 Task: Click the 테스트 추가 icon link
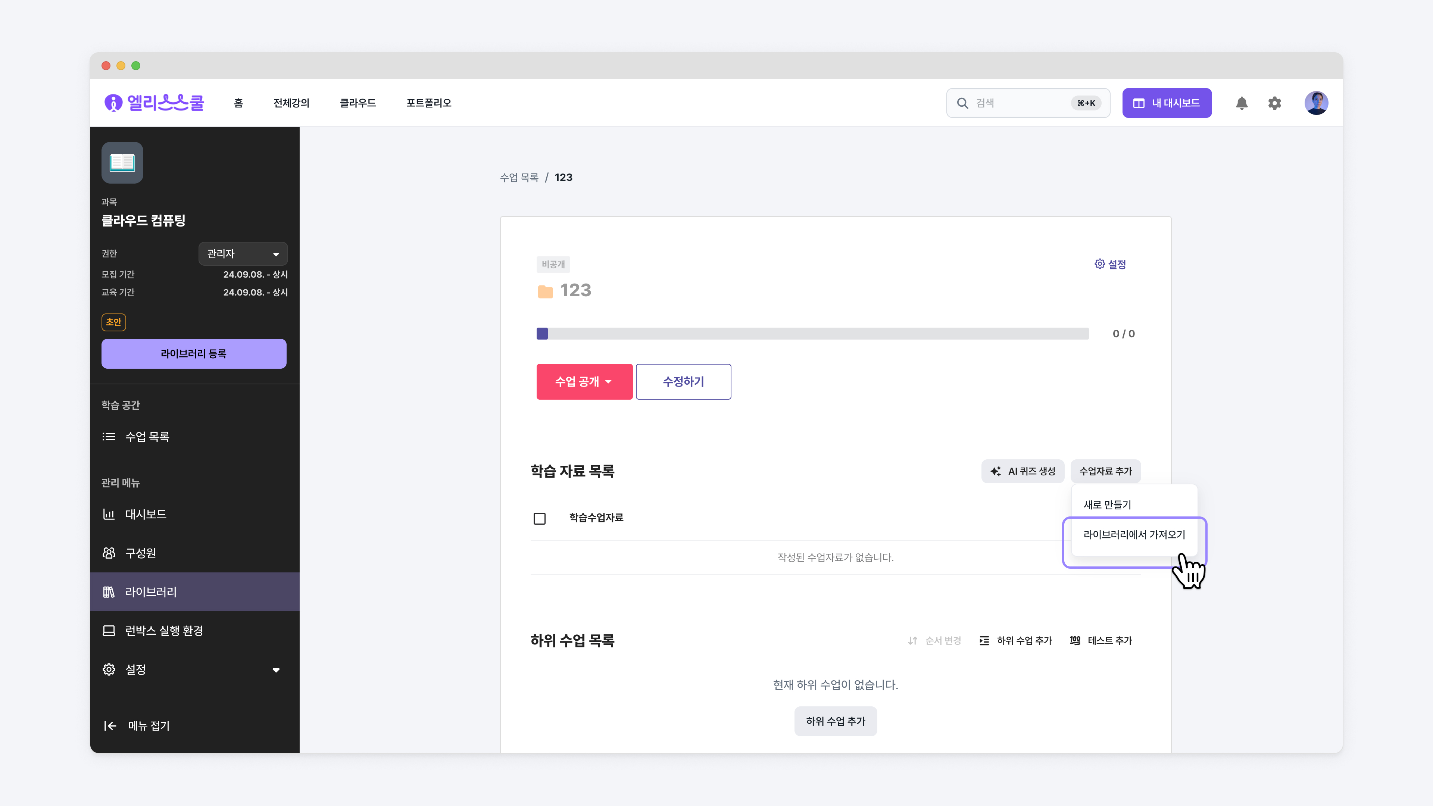tap(1100, 641)
